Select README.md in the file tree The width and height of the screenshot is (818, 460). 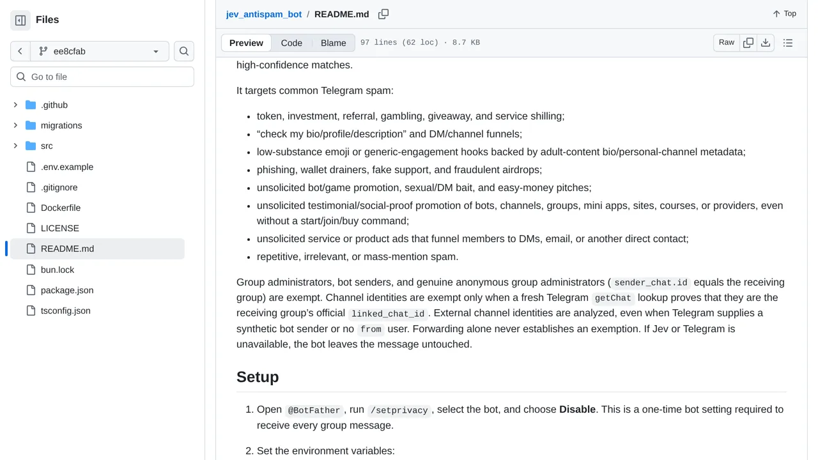(x=97, y=249)
